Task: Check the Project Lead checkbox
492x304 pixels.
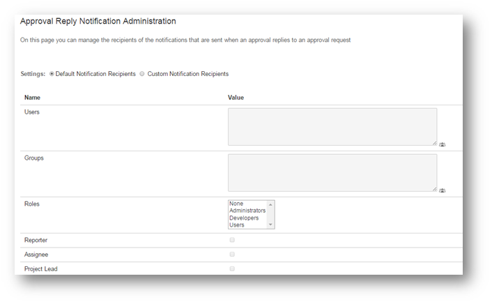Action: coord(232,268)
